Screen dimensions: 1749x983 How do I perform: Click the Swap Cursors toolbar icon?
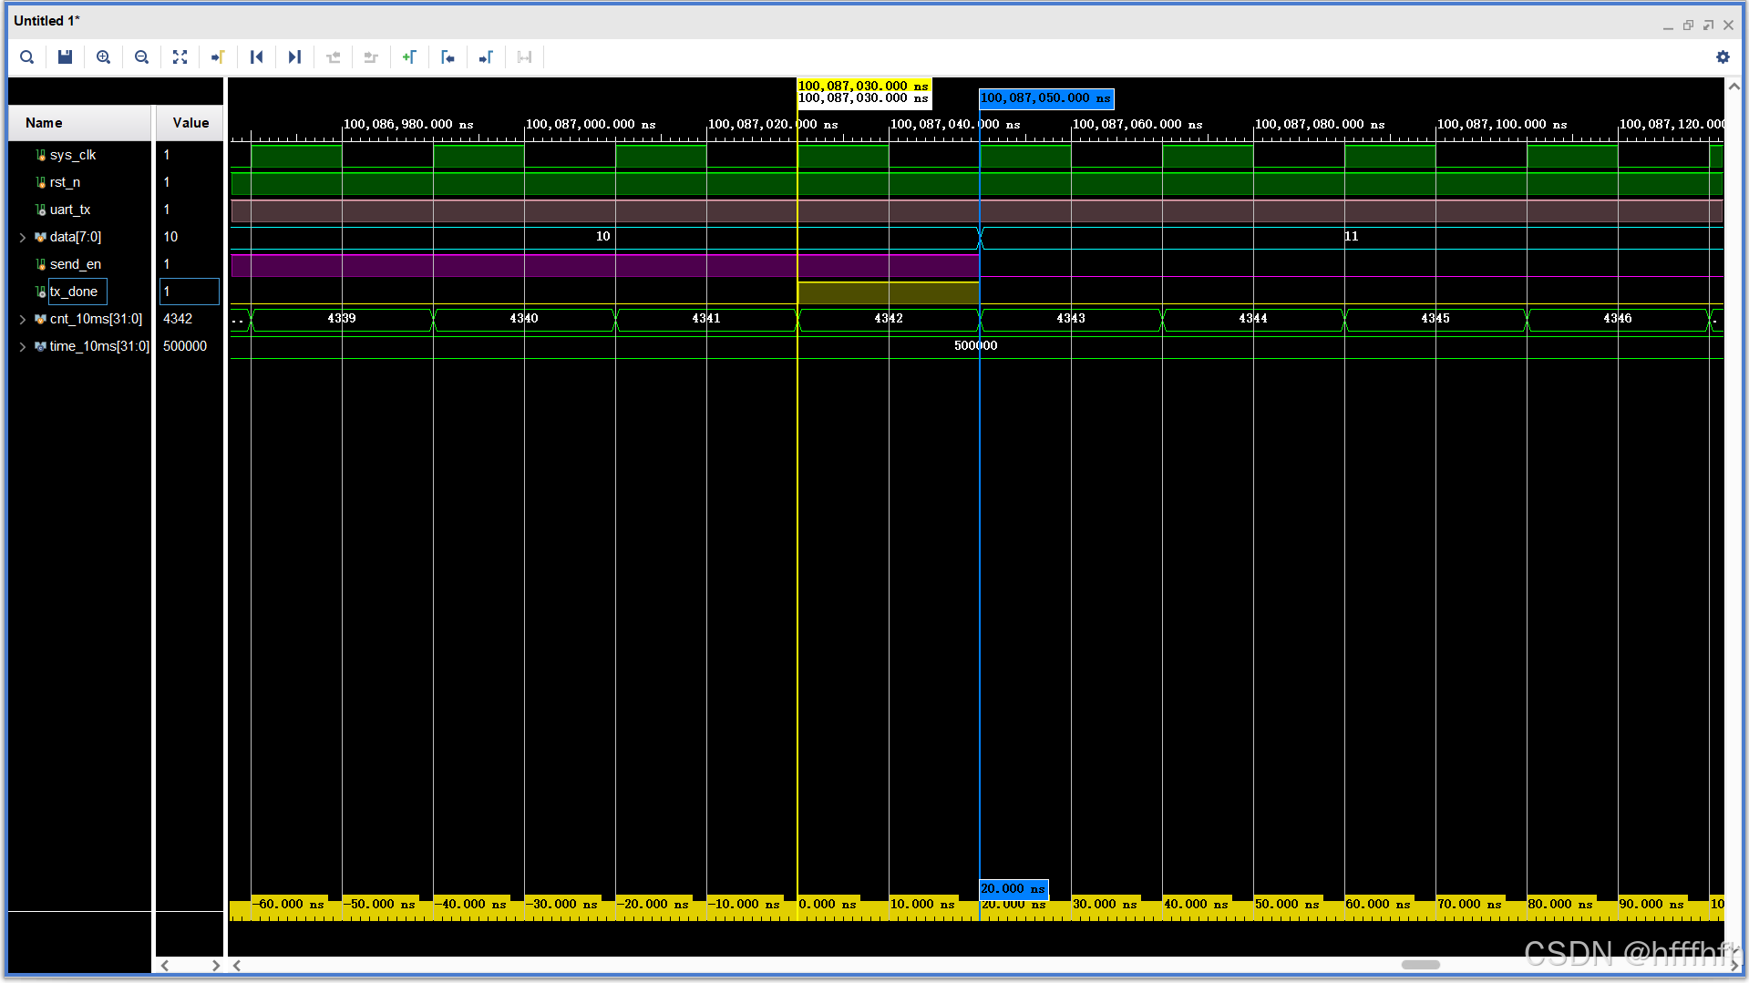click(x=524, y=57)
